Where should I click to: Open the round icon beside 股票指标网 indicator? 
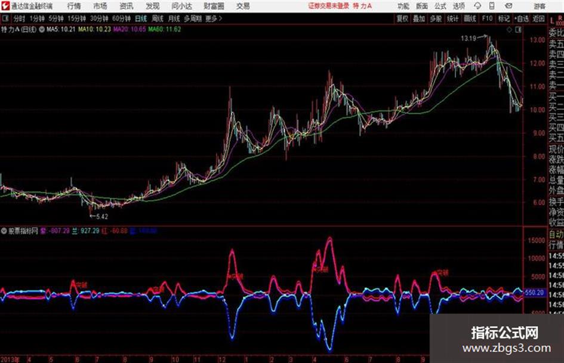click(x=4, y=231)
